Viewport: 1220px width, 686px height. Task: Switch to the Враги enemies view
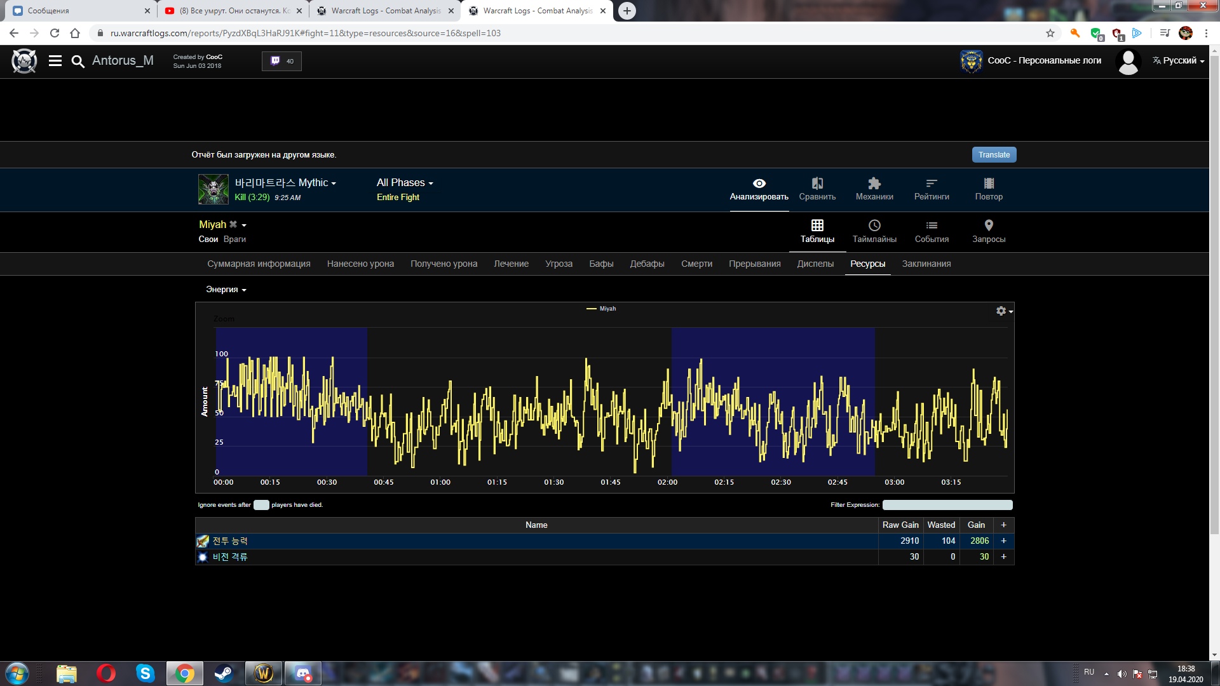click(x=234, y=239)
